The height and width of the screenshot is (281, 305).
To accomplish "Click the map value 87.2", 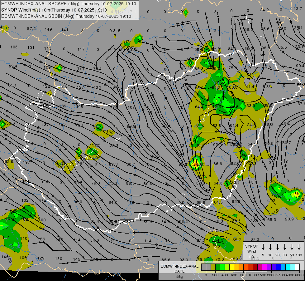I will tap(31, 29).
